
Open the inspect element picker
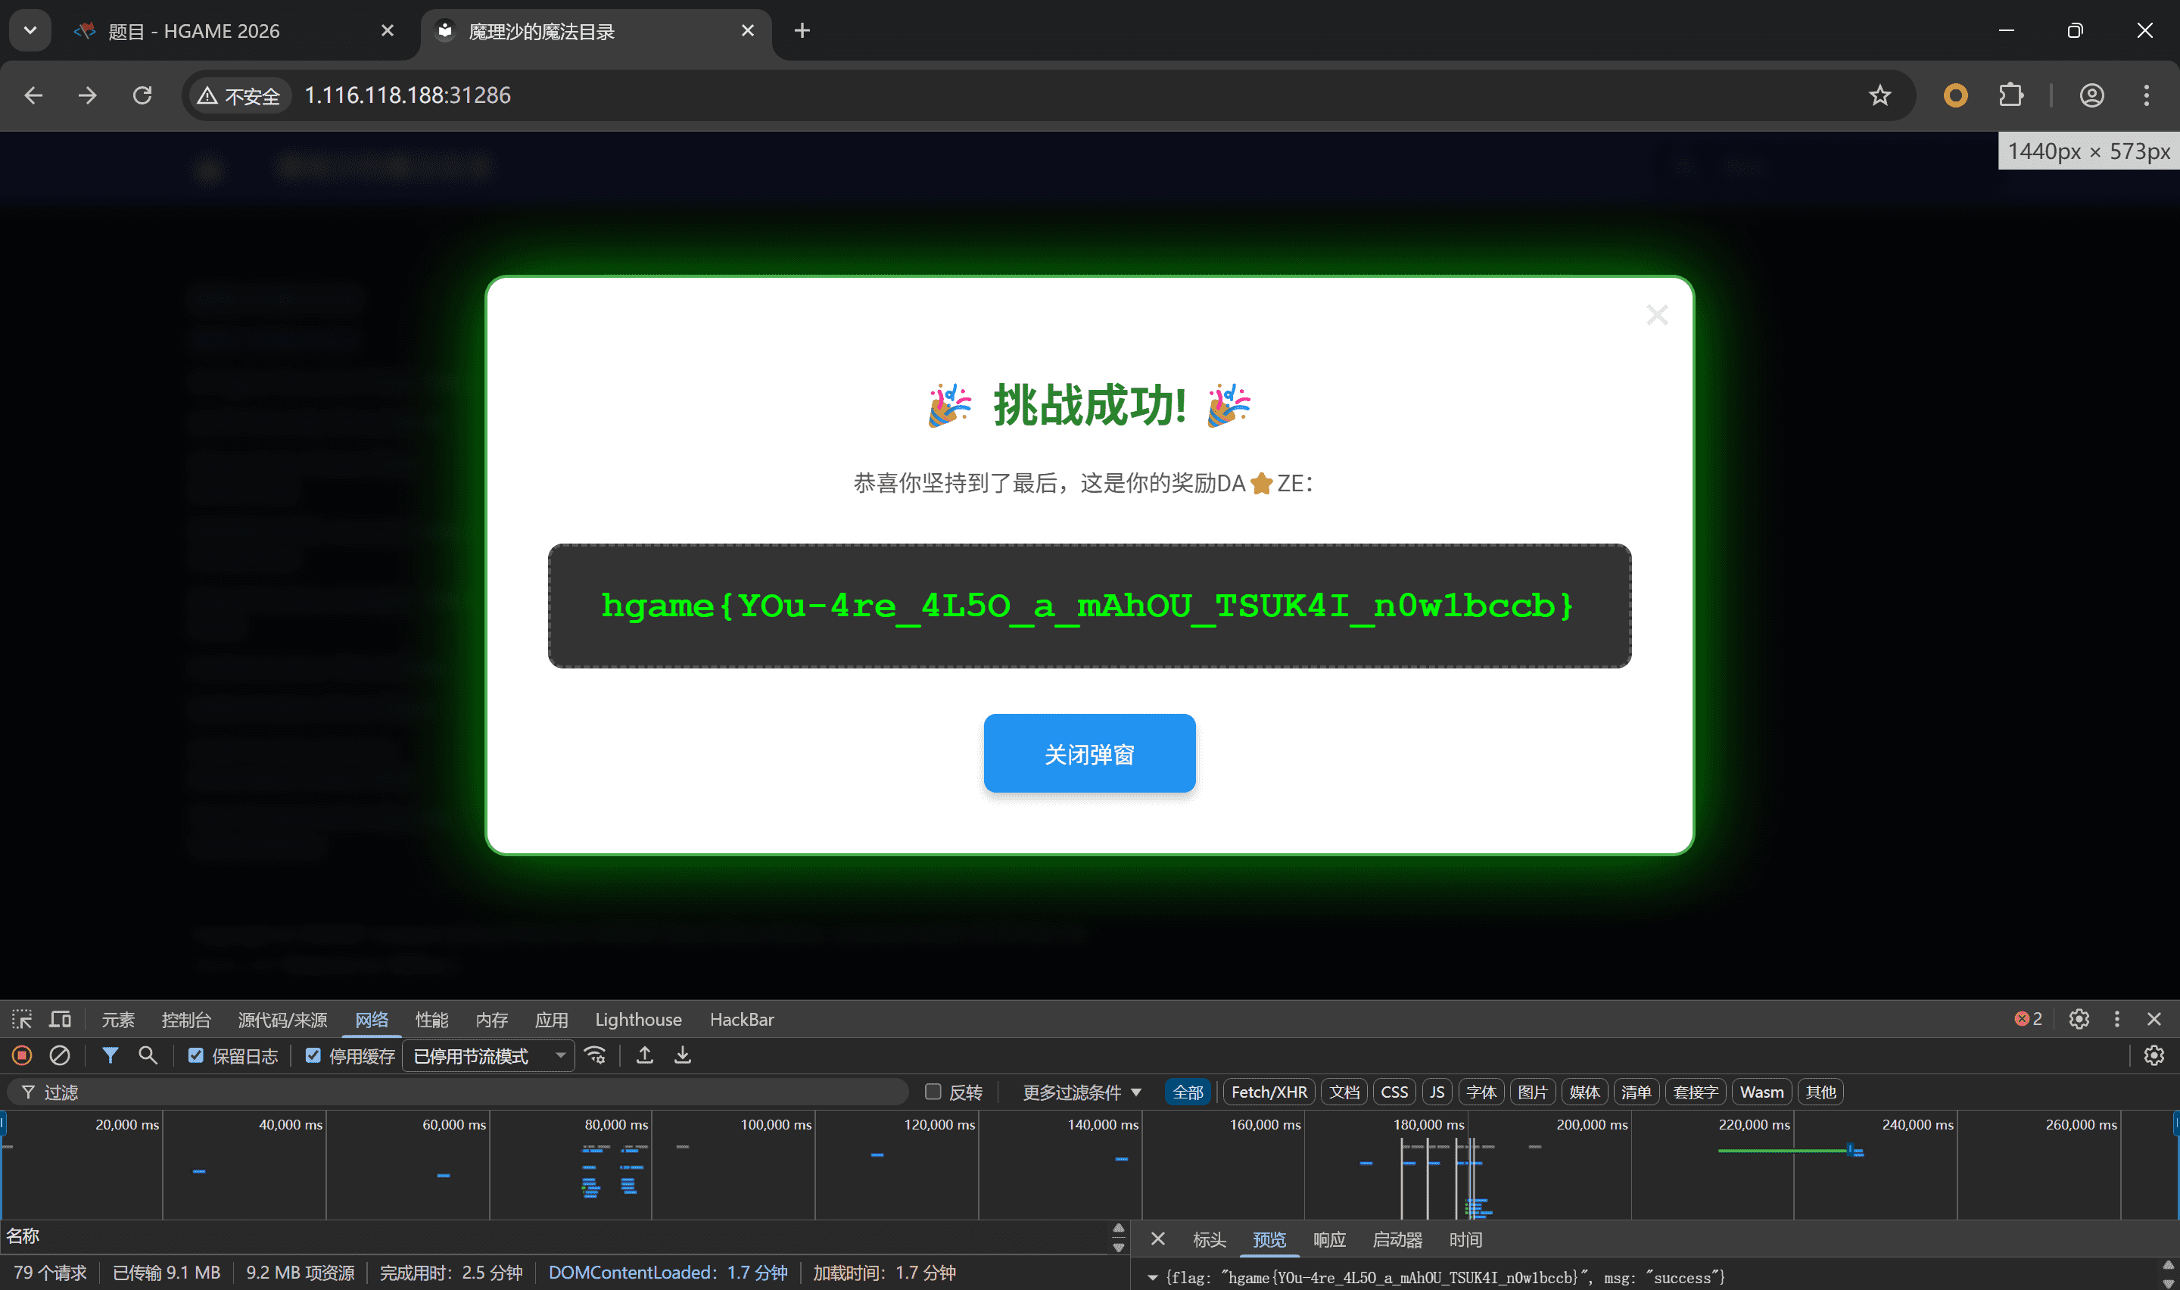pos(22,1019)
